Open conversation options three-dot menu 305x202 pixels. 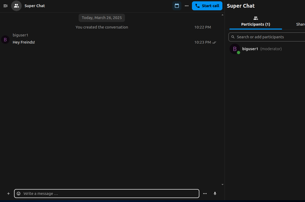(187, 6)
